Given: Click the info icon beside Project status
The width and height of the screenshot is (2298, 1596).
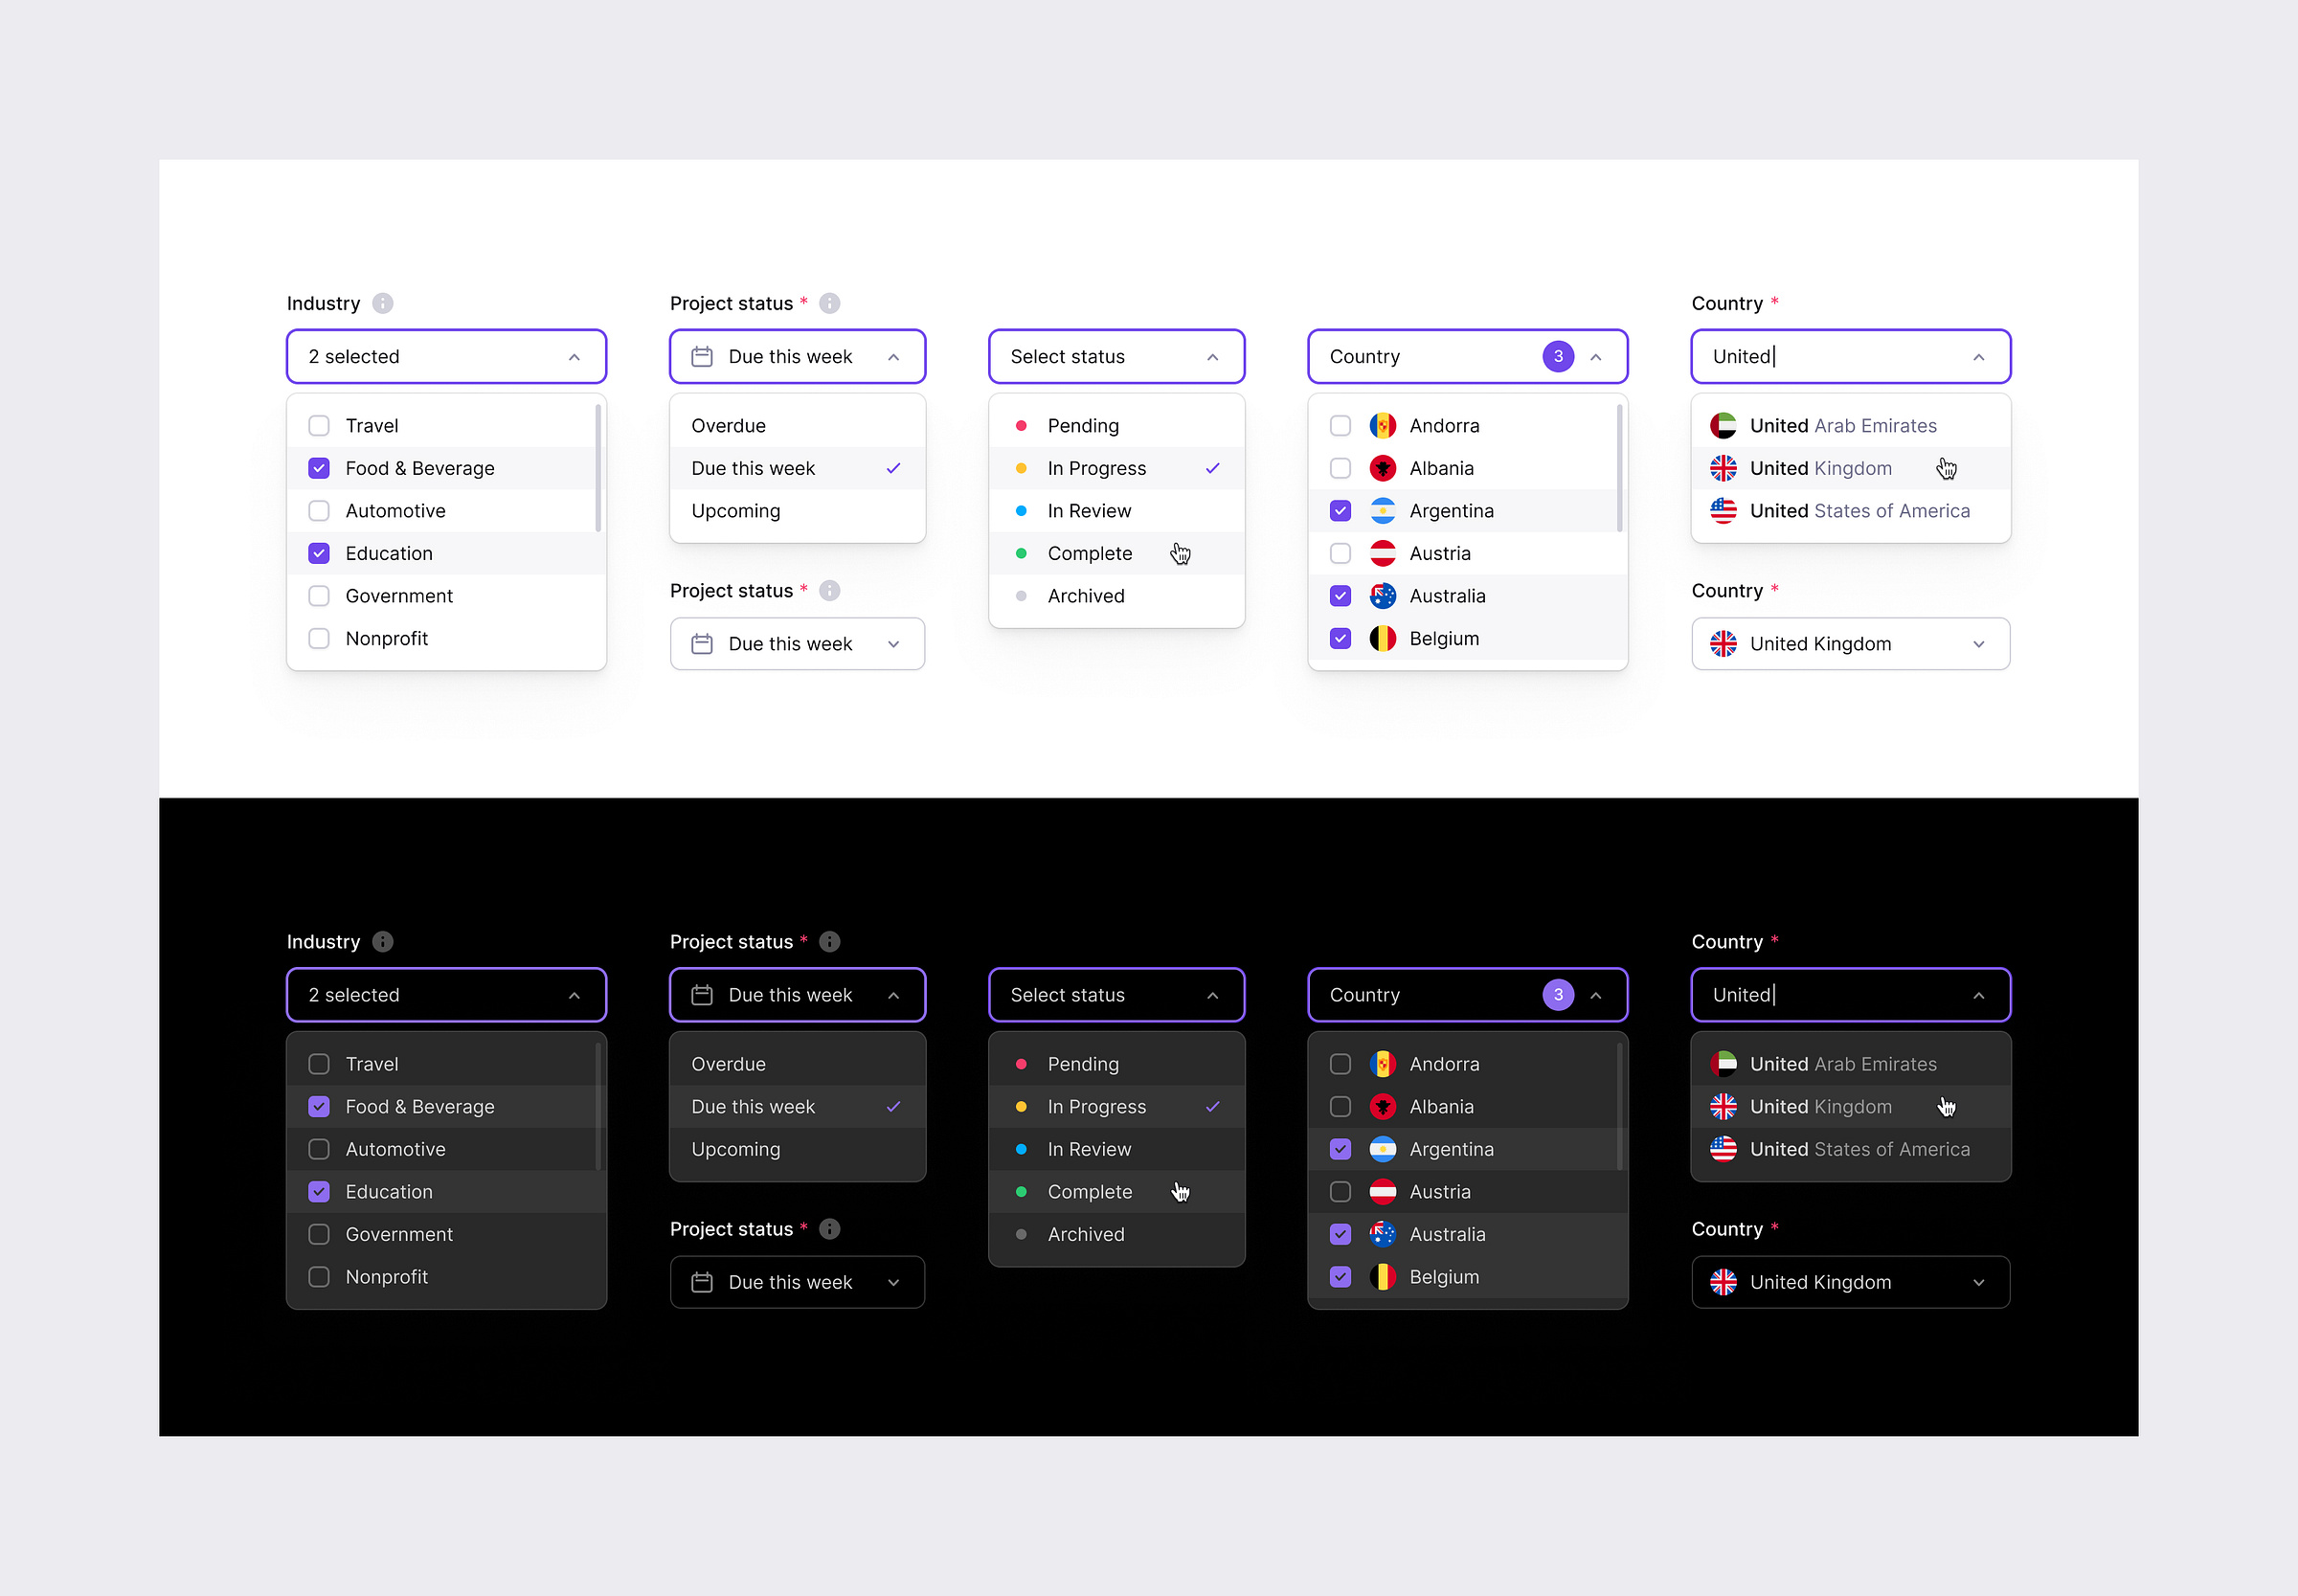Looking at the screenshot, I should [829, 303].
